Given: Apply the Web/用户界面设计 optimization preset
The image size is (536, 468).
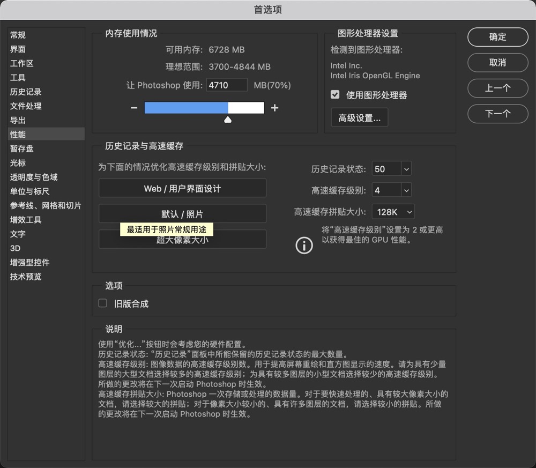Looking at the screenshot, I should 182,188.
